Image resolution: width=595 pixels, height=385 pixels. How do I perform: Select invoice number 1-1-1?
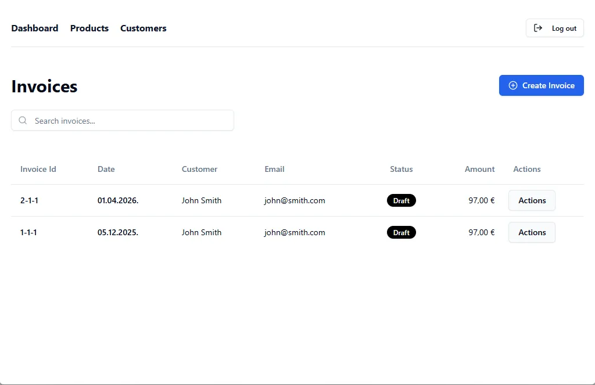point(29,232)
